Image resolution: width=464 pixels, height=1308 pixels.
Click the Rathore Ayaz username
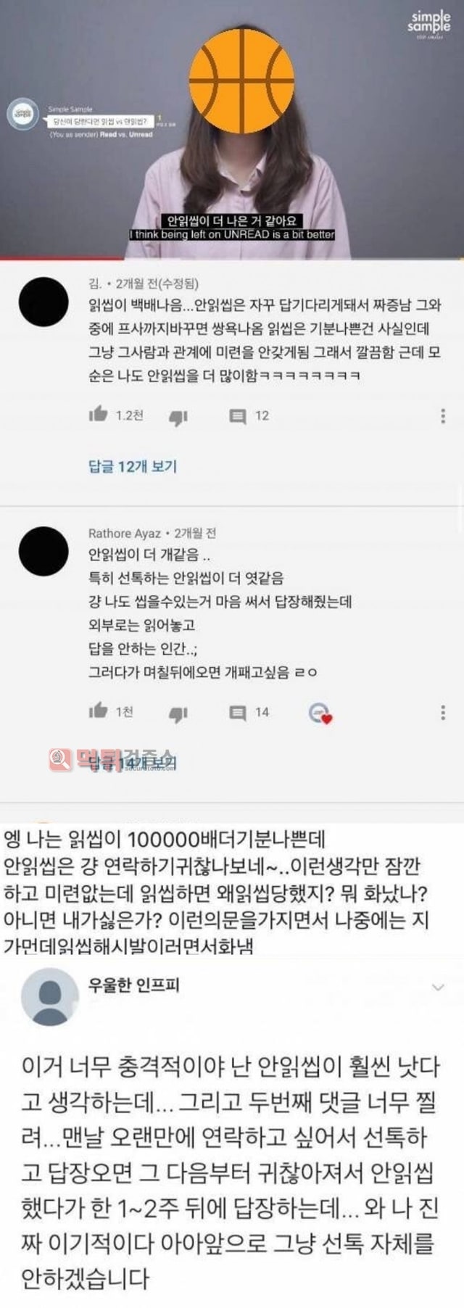(124, 533)
